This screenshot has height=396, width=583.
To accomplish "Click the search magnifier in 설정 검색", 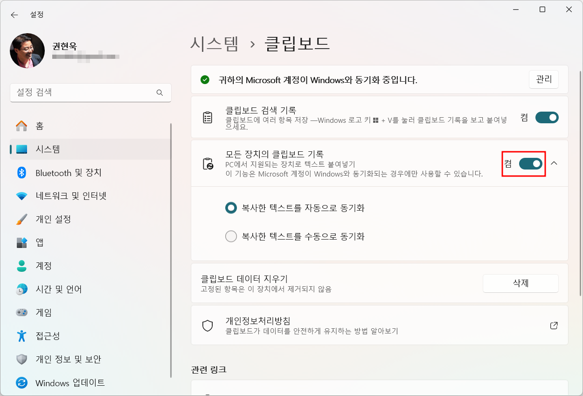I will click(160, 93).
